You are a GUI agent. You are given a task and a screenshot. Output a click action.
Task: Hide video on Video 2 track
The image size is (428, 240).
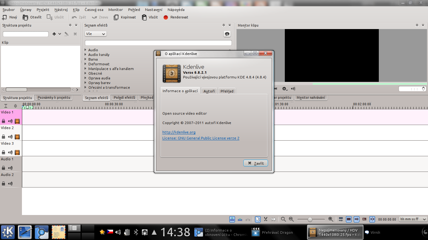pyautogui.click(x=17, y=137)
